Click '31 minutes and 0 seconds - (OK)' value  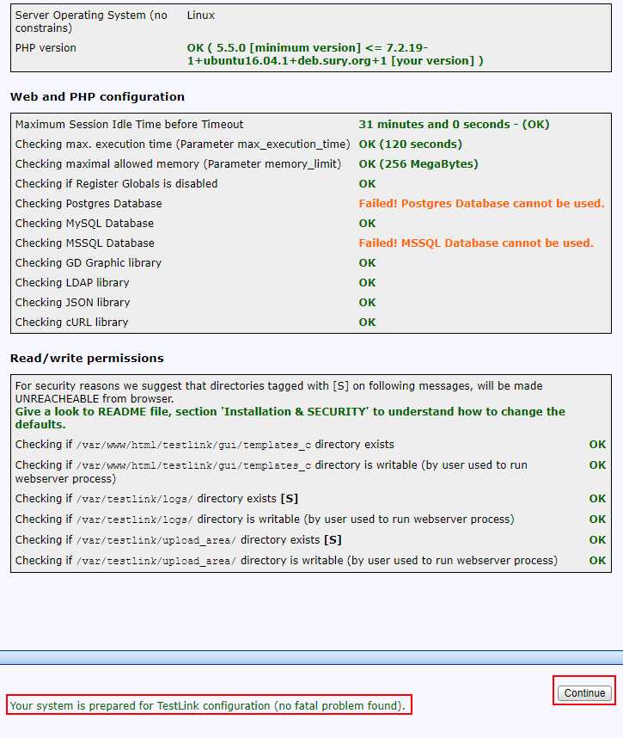(455, 124)
